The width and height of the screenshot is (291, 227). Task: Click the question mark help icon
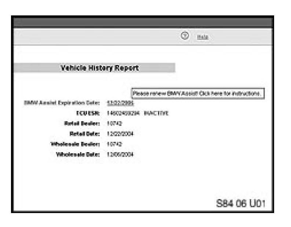tap(185, 36)
